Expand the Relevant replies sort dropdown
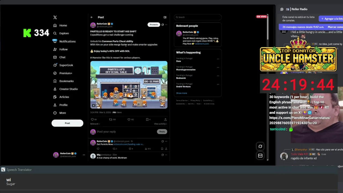Screen dimensions: 343x193 pyautogui.click(x=95, y=124)
